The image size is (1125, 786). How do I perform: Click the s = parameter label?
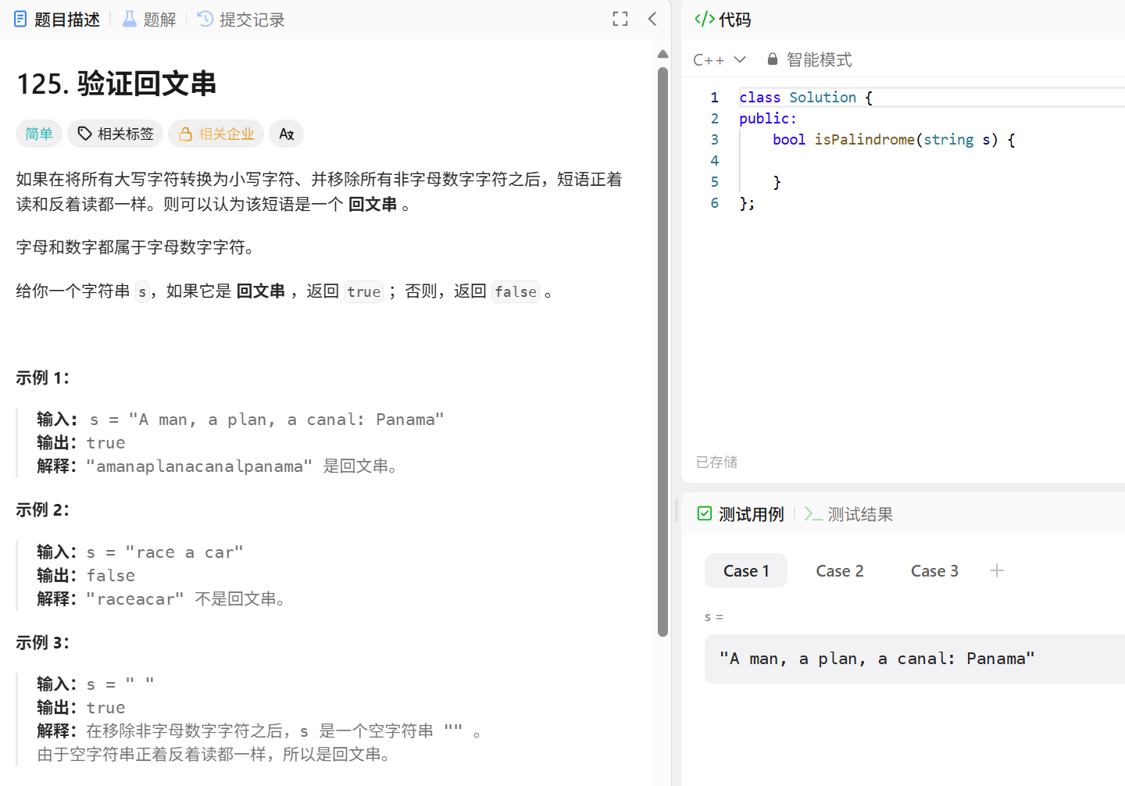point(714,617)
